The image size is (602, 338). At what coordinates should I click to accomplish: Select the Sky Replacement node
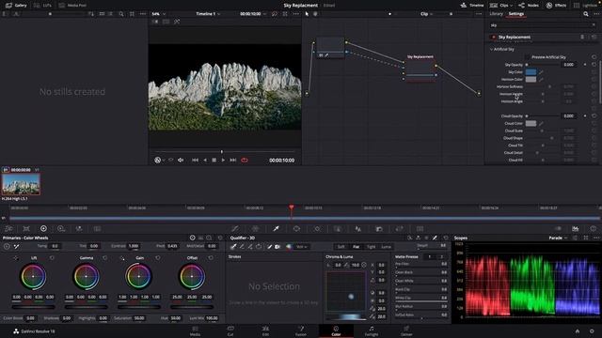click(x=420, y=69)
